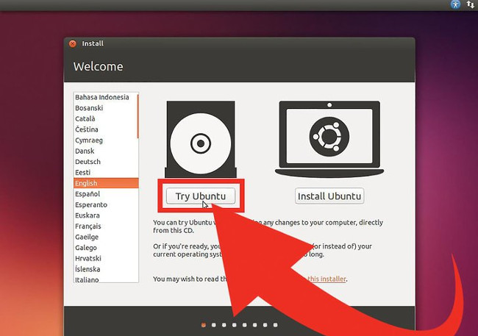Start a live session with Try Ubuntu
Viewport: 478px width, 336px height.
tap(201, 196)
